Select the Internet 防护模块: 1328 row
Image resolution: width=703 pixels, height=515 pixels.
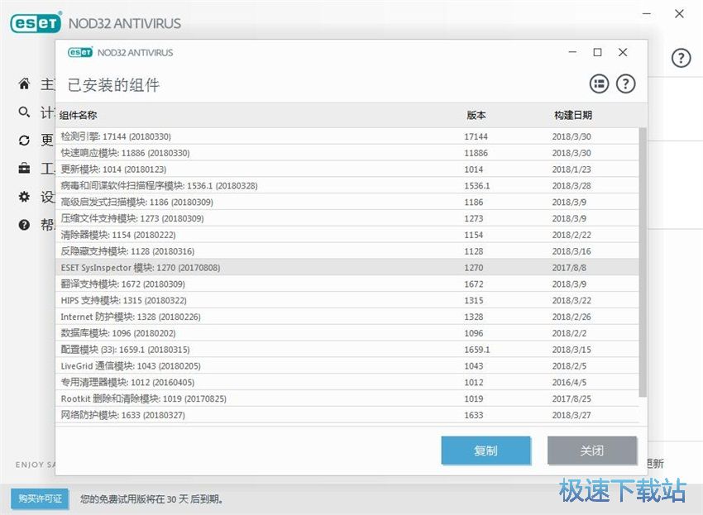347,317
